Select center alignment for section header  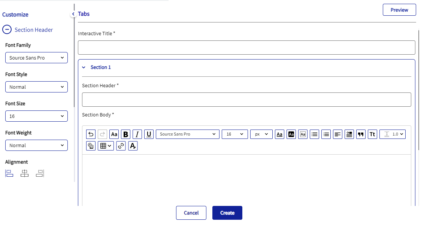(x=25, y=173)
